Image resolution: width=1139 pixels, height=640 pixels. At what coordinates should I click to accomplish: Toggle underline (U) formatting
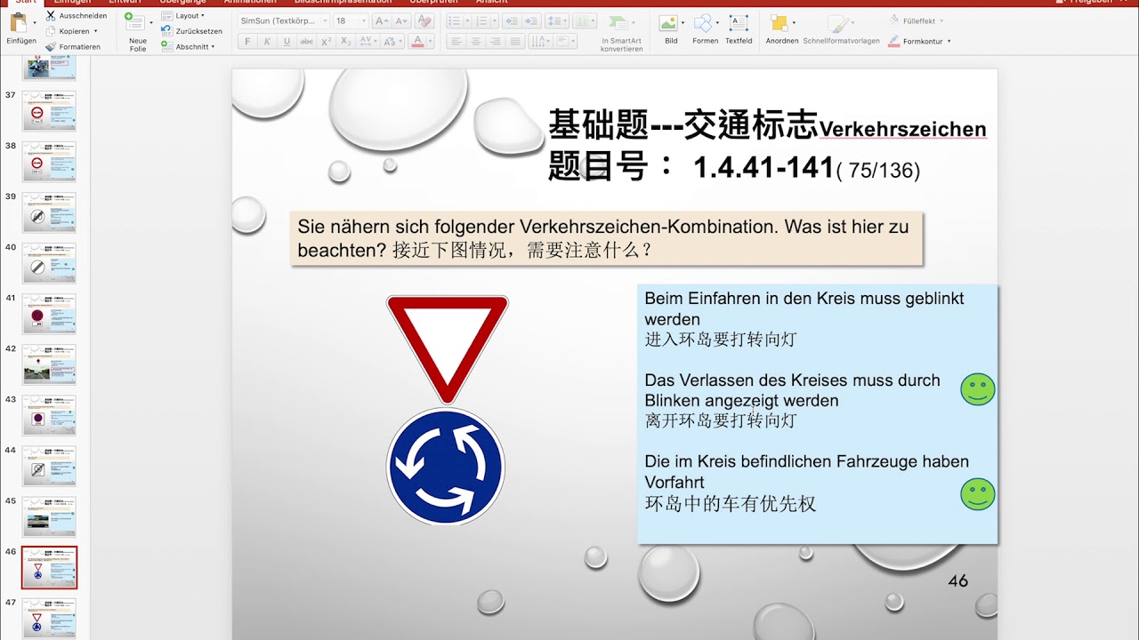[287, 41]
